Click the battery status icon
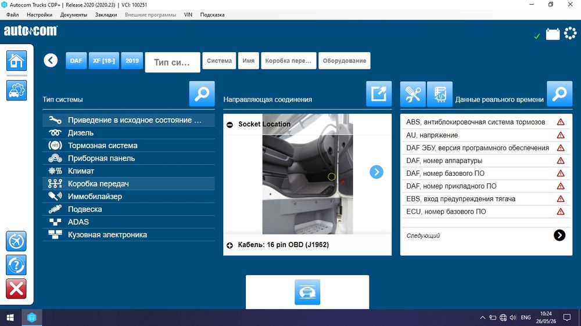This screenshot has height=326, width=581. (x=553, y=34)
